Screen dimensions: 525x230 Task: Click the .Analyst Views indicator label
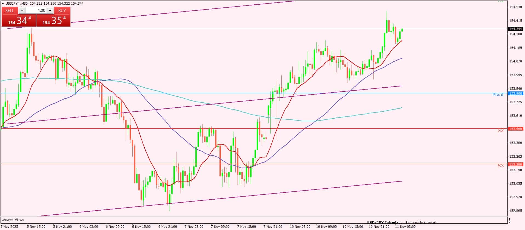[13, 220]
